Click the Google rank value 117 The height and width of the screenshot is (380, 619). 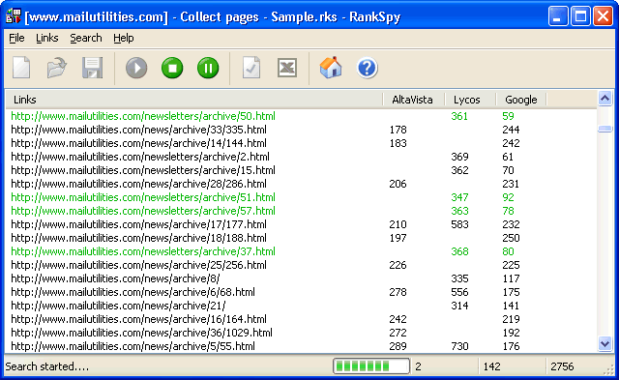511,278
